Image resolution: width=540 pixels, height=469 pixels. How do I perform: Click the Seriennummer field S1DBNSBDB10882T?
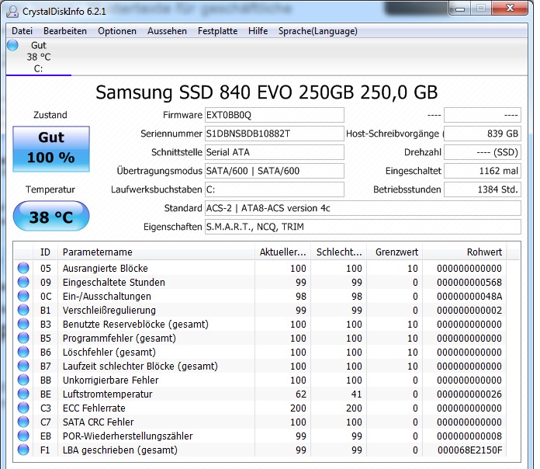(275, 134)
